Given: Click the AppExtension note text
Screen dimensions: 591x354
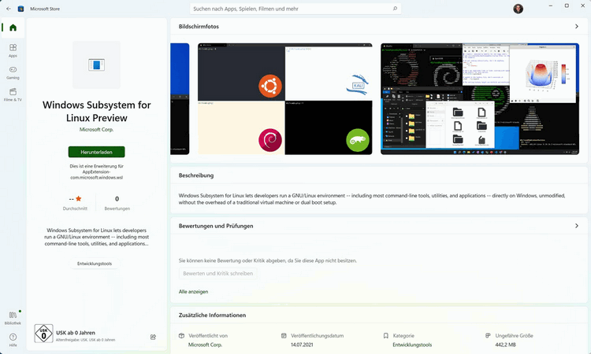Looking at the screenshot, I should pyautogui.click(x=96, y=171).
